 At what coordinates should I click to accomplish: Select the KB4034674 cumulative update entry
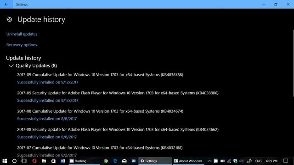(100, 111)
